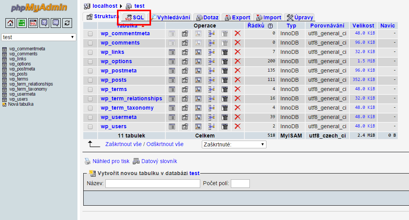The height and width of the screenshot is (220, 409).
Task: Insert row into wp_usermeta icon
Action: click(211, 117)
